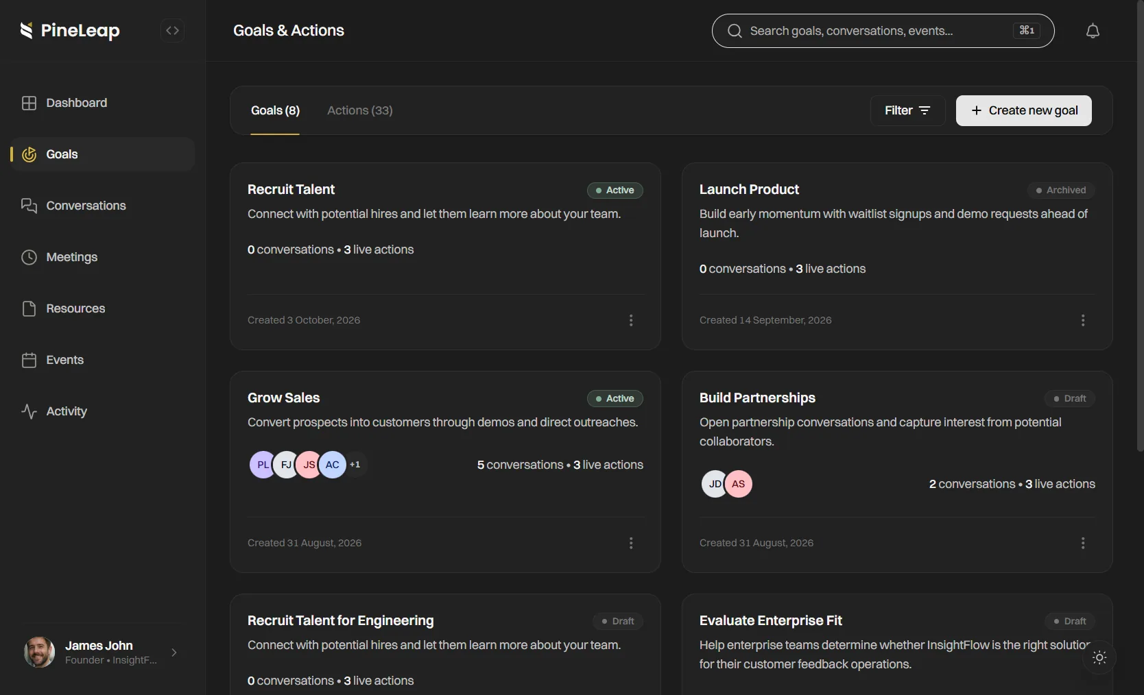Open Recruit Talent card's three-dot menu

pos(631,320)
